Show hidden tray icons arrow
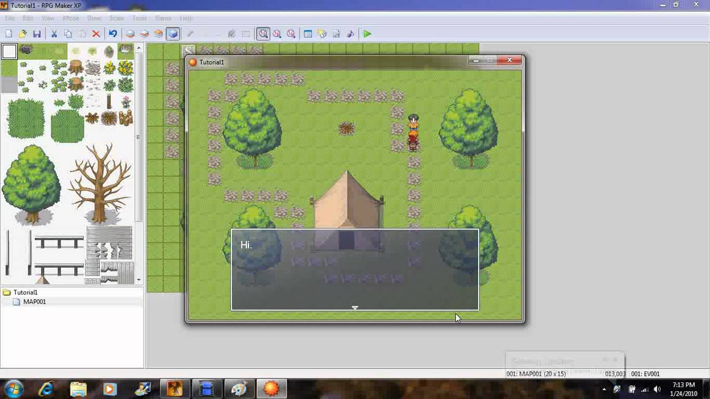 coord(604,389)
